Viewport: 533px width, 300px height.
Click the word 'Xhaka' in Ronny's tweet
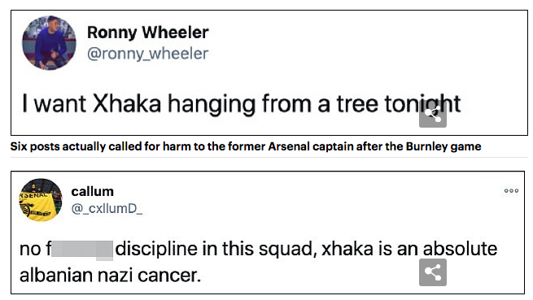point(127,103)
